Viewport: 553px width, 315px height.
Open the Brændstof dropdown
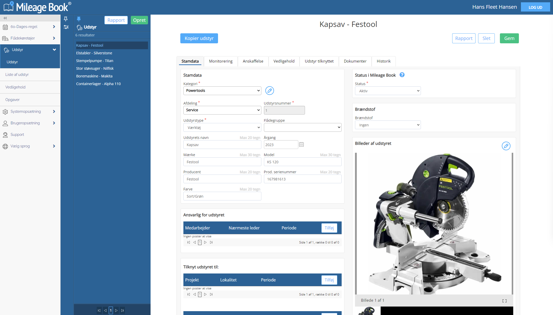(x=388, y=125)
